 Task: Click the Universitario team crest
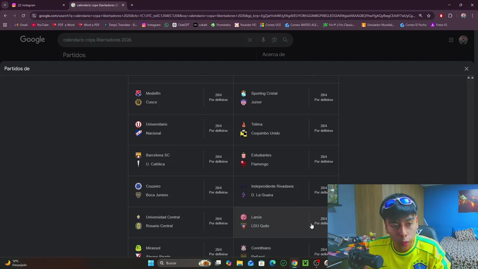[x=138, y=124]
